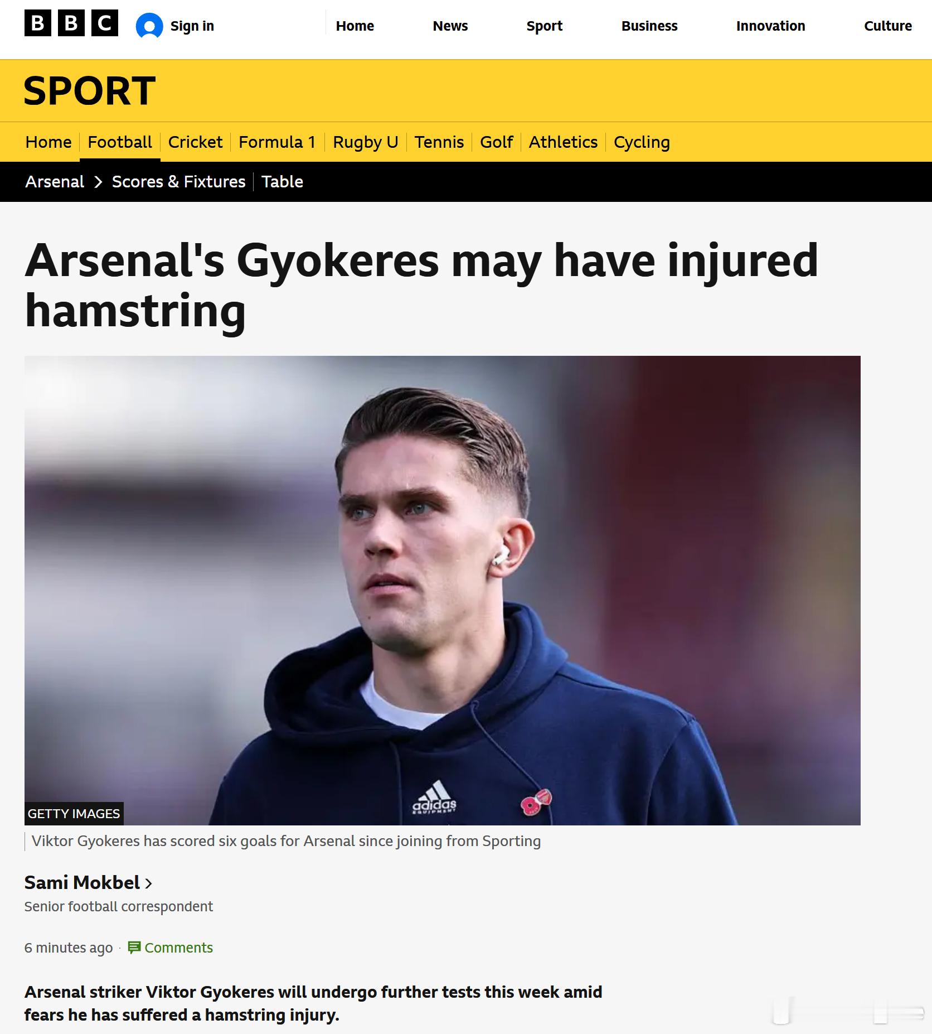This screenshot has height=1034, width=932.
Task: Click the Comments speech bubble icon
Action: [x=134, y=948]
